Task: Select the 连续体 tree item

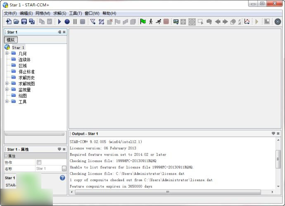Action: [x=24, y=60]
